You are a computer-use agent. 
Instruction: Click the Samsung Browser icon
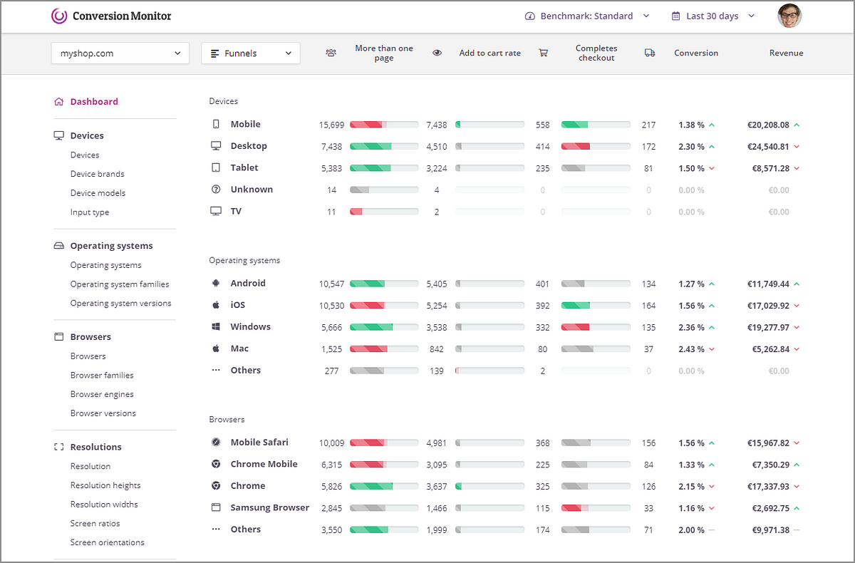[x=216, y=507]
